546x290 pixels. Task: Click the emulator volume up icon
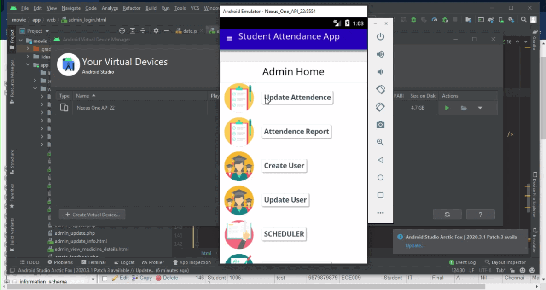[380, 54]
